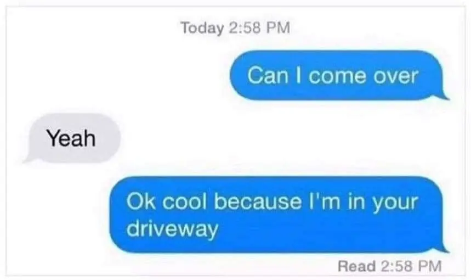Click the word 'because' in the blue bubble

pos(258,201)
